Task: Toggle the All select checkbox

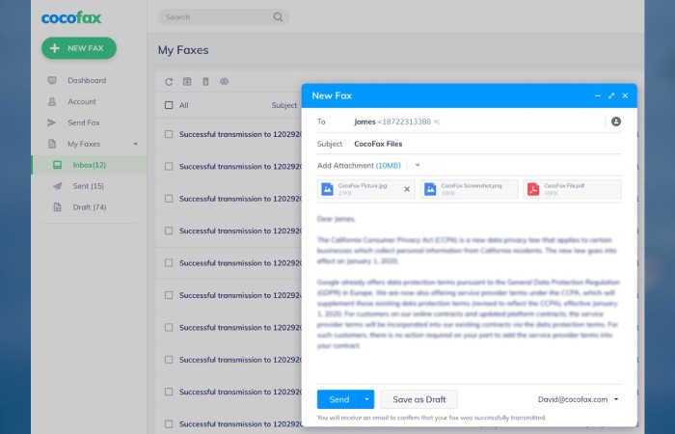Action: [169, 105]
